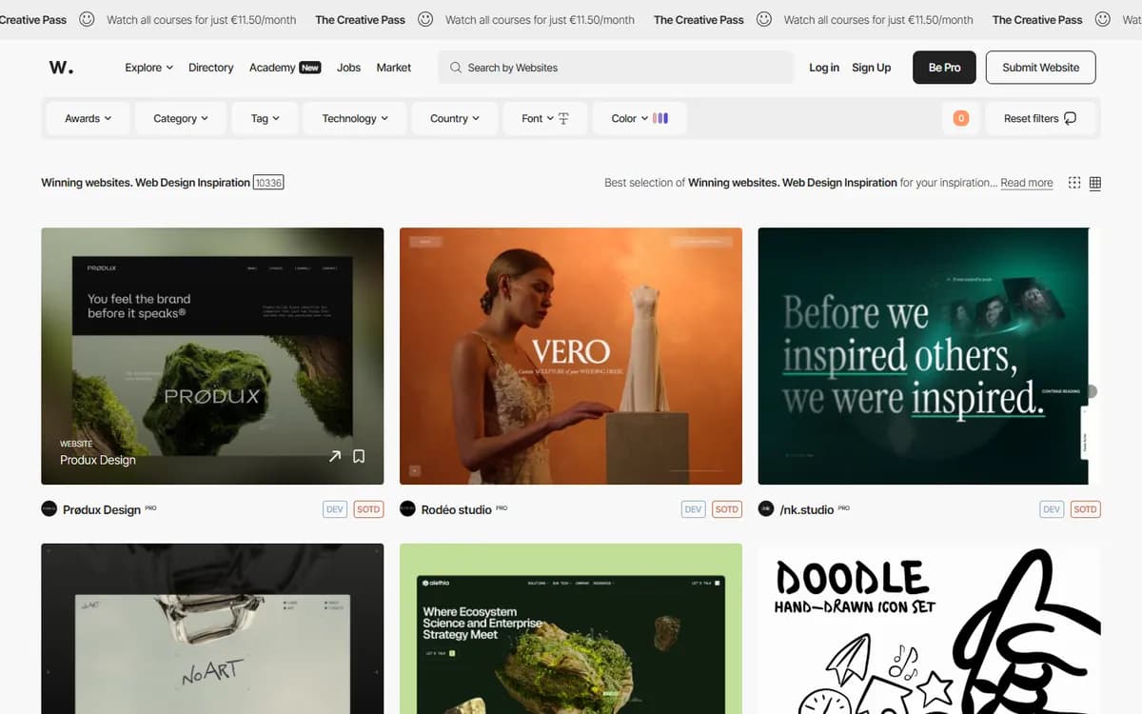The width and height of the screenshot is (1142, 714).
Task: Click the 'Winning websites. Web Design Inspiration' heading
Action: click(146, 183)
